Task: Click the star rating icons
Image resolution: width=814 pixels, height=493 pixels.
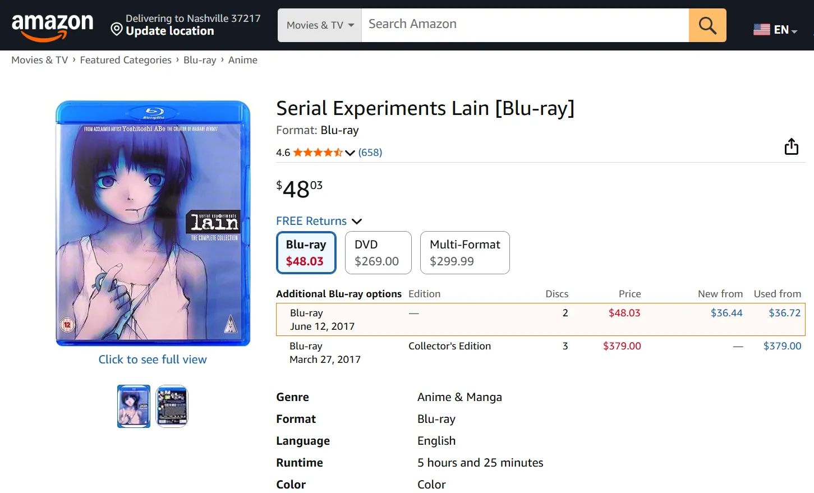Action: tap(317, 153)
